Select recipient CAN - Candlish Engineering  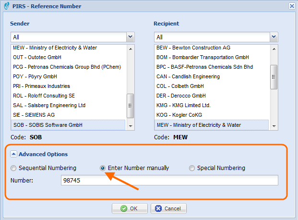tap(212, 76)
